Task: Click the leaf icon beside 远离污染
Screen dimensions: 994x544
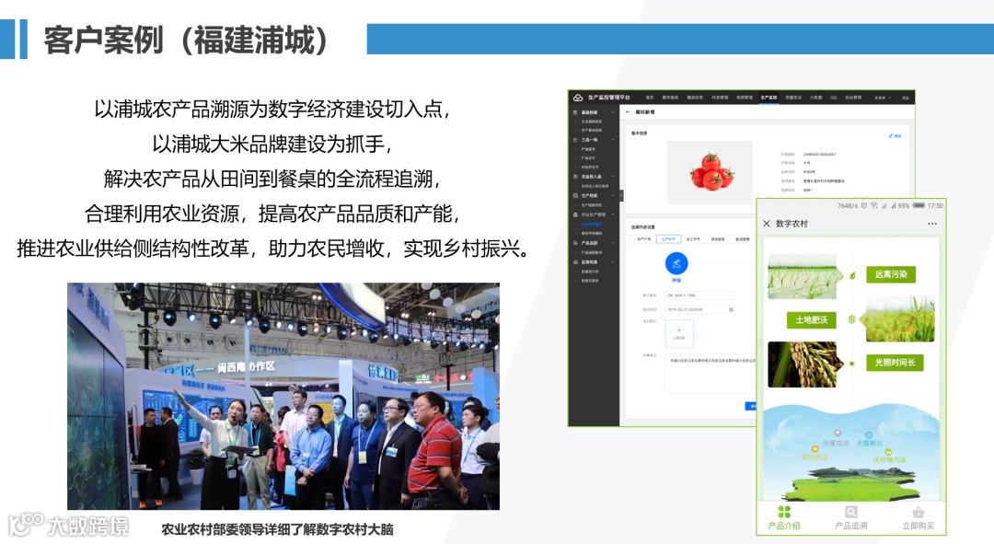Action: [852, 275]
